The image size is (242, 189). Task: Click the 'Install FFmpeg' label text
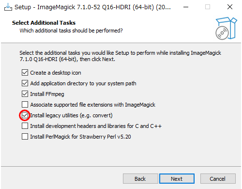point(47,94)
